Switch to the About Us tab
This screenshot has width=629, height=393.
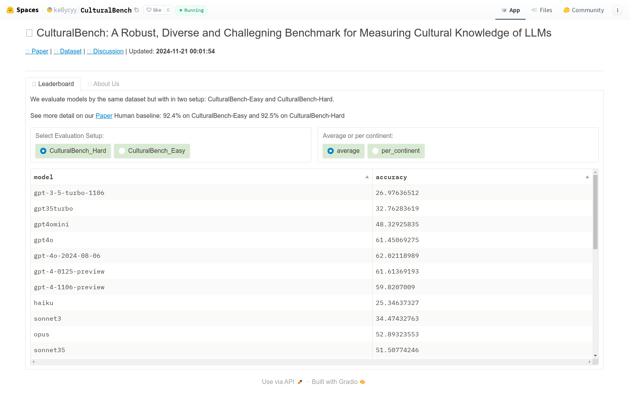coord(103,84)
